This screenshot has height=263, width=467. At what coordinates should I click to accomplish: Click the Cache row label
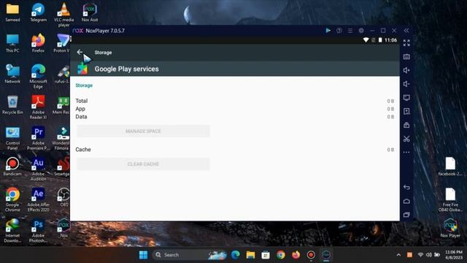point(83,149)
